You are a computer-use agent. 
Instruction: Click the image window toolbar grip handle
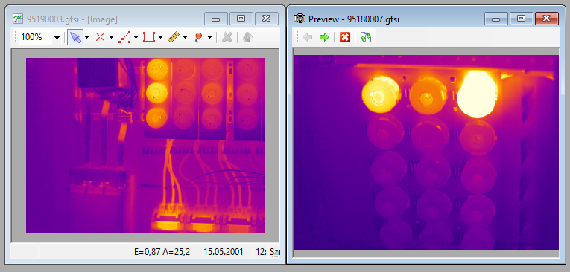point(16,37)
